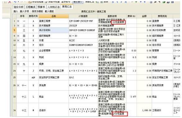Image resolution: width=182 pixels, height=118 pixels.
Task: Select the 安全防护文明施工费 name cell
Action: coord(54,78)
